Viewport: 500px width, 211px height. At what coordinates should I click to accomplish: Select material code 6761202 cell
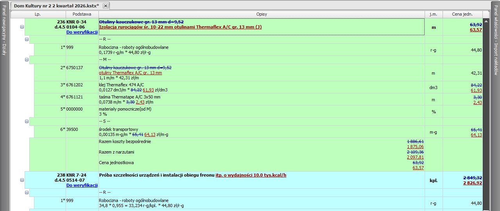coord(82,87)
